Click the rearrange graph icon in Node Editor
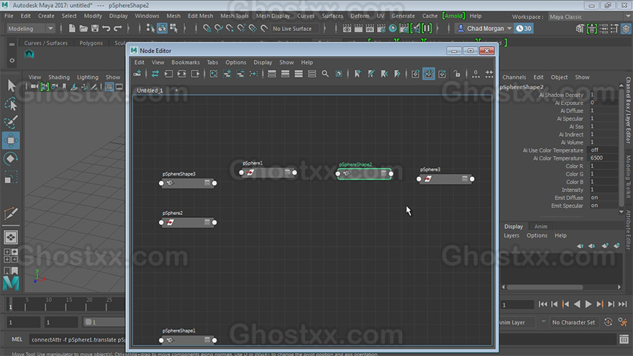This screenshot has height=356, width=633. (x=253, y=73)
